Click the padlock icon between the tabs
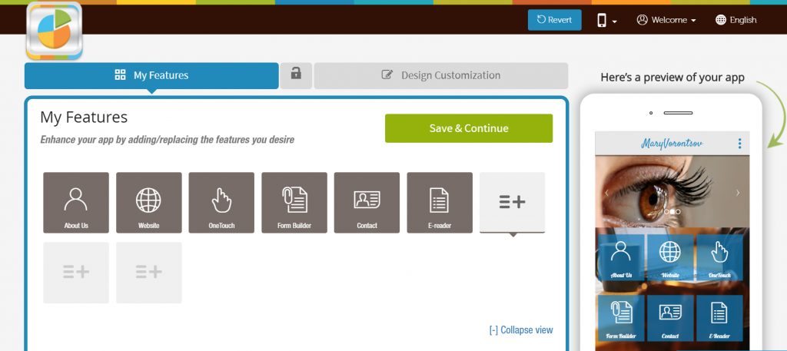Screen dimensions: 787x351 pyautogui.click(x=296, y=75)
